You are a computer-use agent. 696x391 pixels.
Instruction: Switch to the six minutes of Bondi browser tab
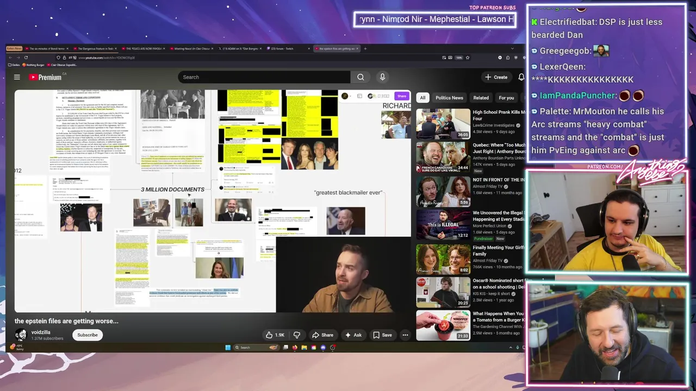(48, 48)
